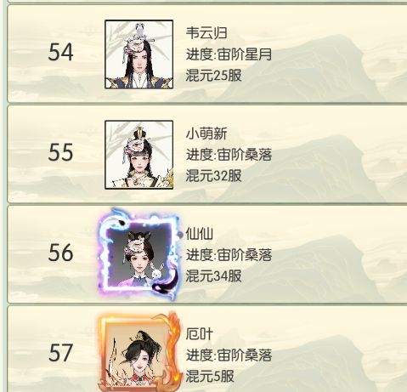Viewport: 407px width, 392px height.
Task: Click server label 混元32服
Action: pos(214,176)
